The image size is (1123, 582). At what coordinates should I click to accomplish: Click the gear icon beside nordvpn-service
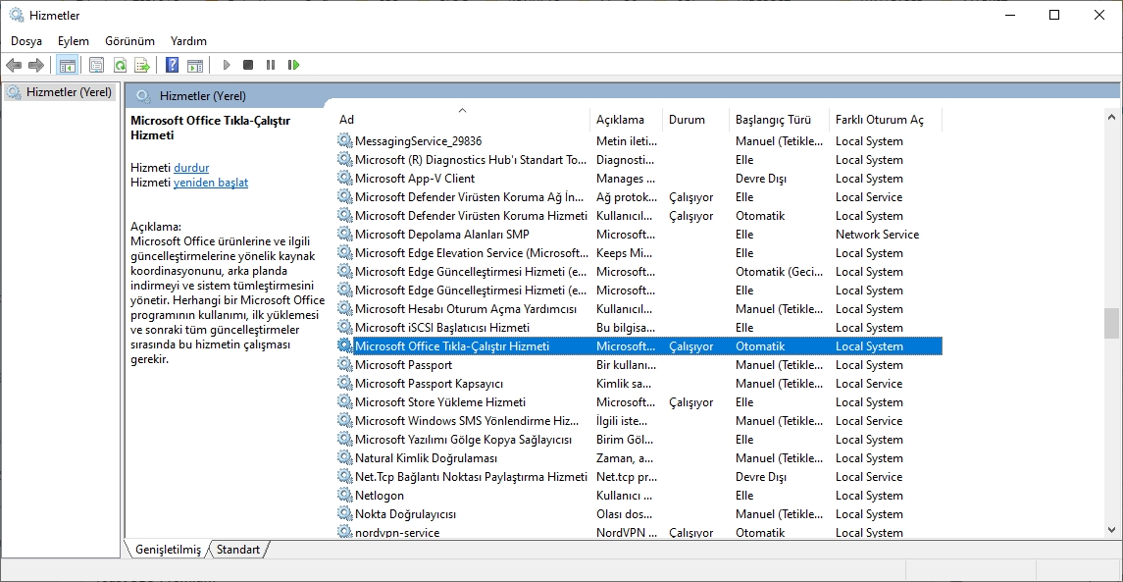click(x=345, y=533)
